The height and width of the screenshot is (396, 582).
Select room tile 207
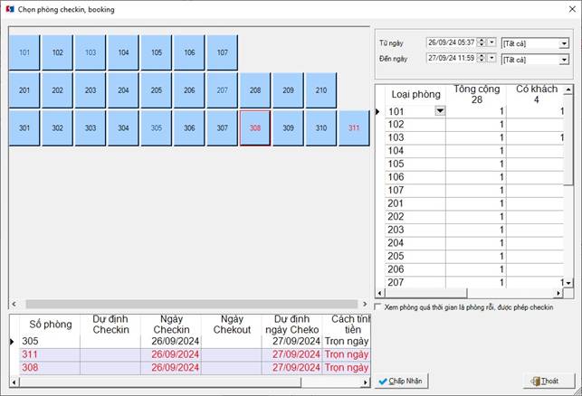pos(223,90)
